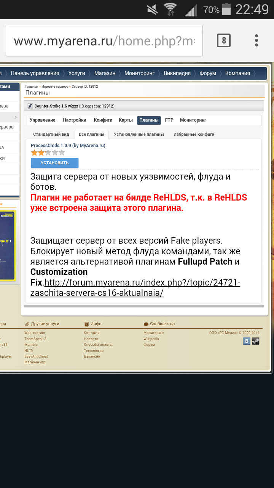Open TeamSpeak 3 footer link
The image size is (274, 488).
(x=35, y=339)
